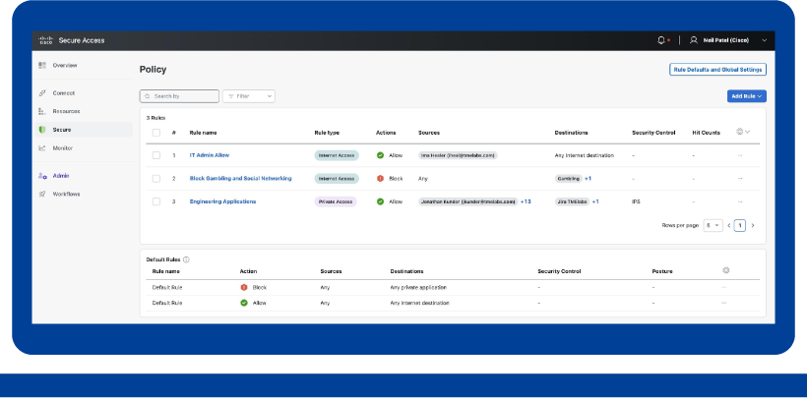This screenshot has height=398, width=807.
Task: Select page 1 in pagination
Action: pos(739,225)
